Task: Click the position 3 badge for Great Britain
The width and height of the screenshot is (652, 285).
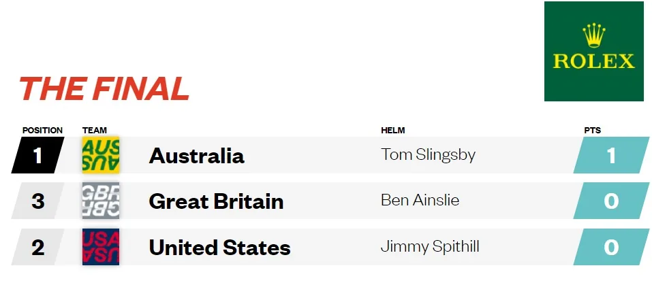Action: [38, 201]
